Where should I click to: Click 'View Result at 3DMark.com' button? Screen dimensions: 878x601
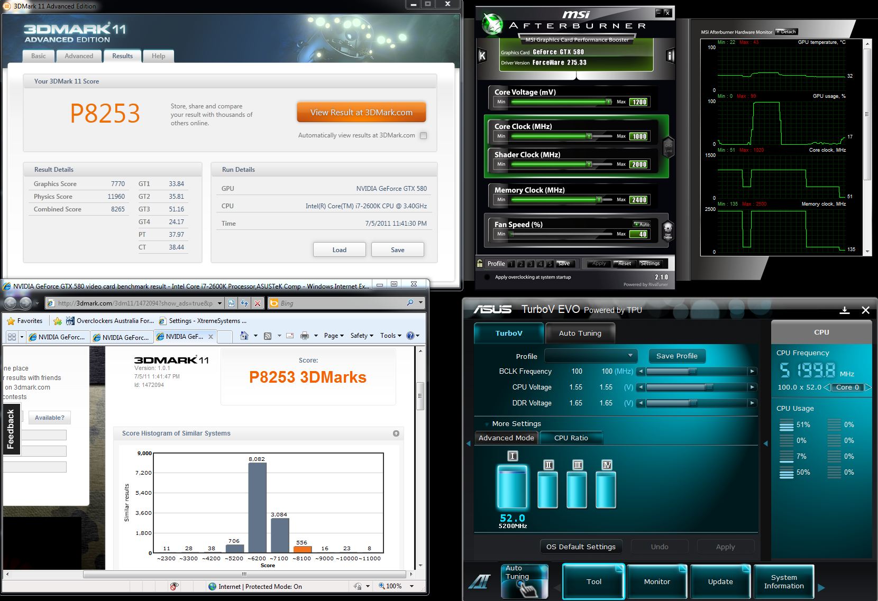pyautogui.click(x=361, y=112)
